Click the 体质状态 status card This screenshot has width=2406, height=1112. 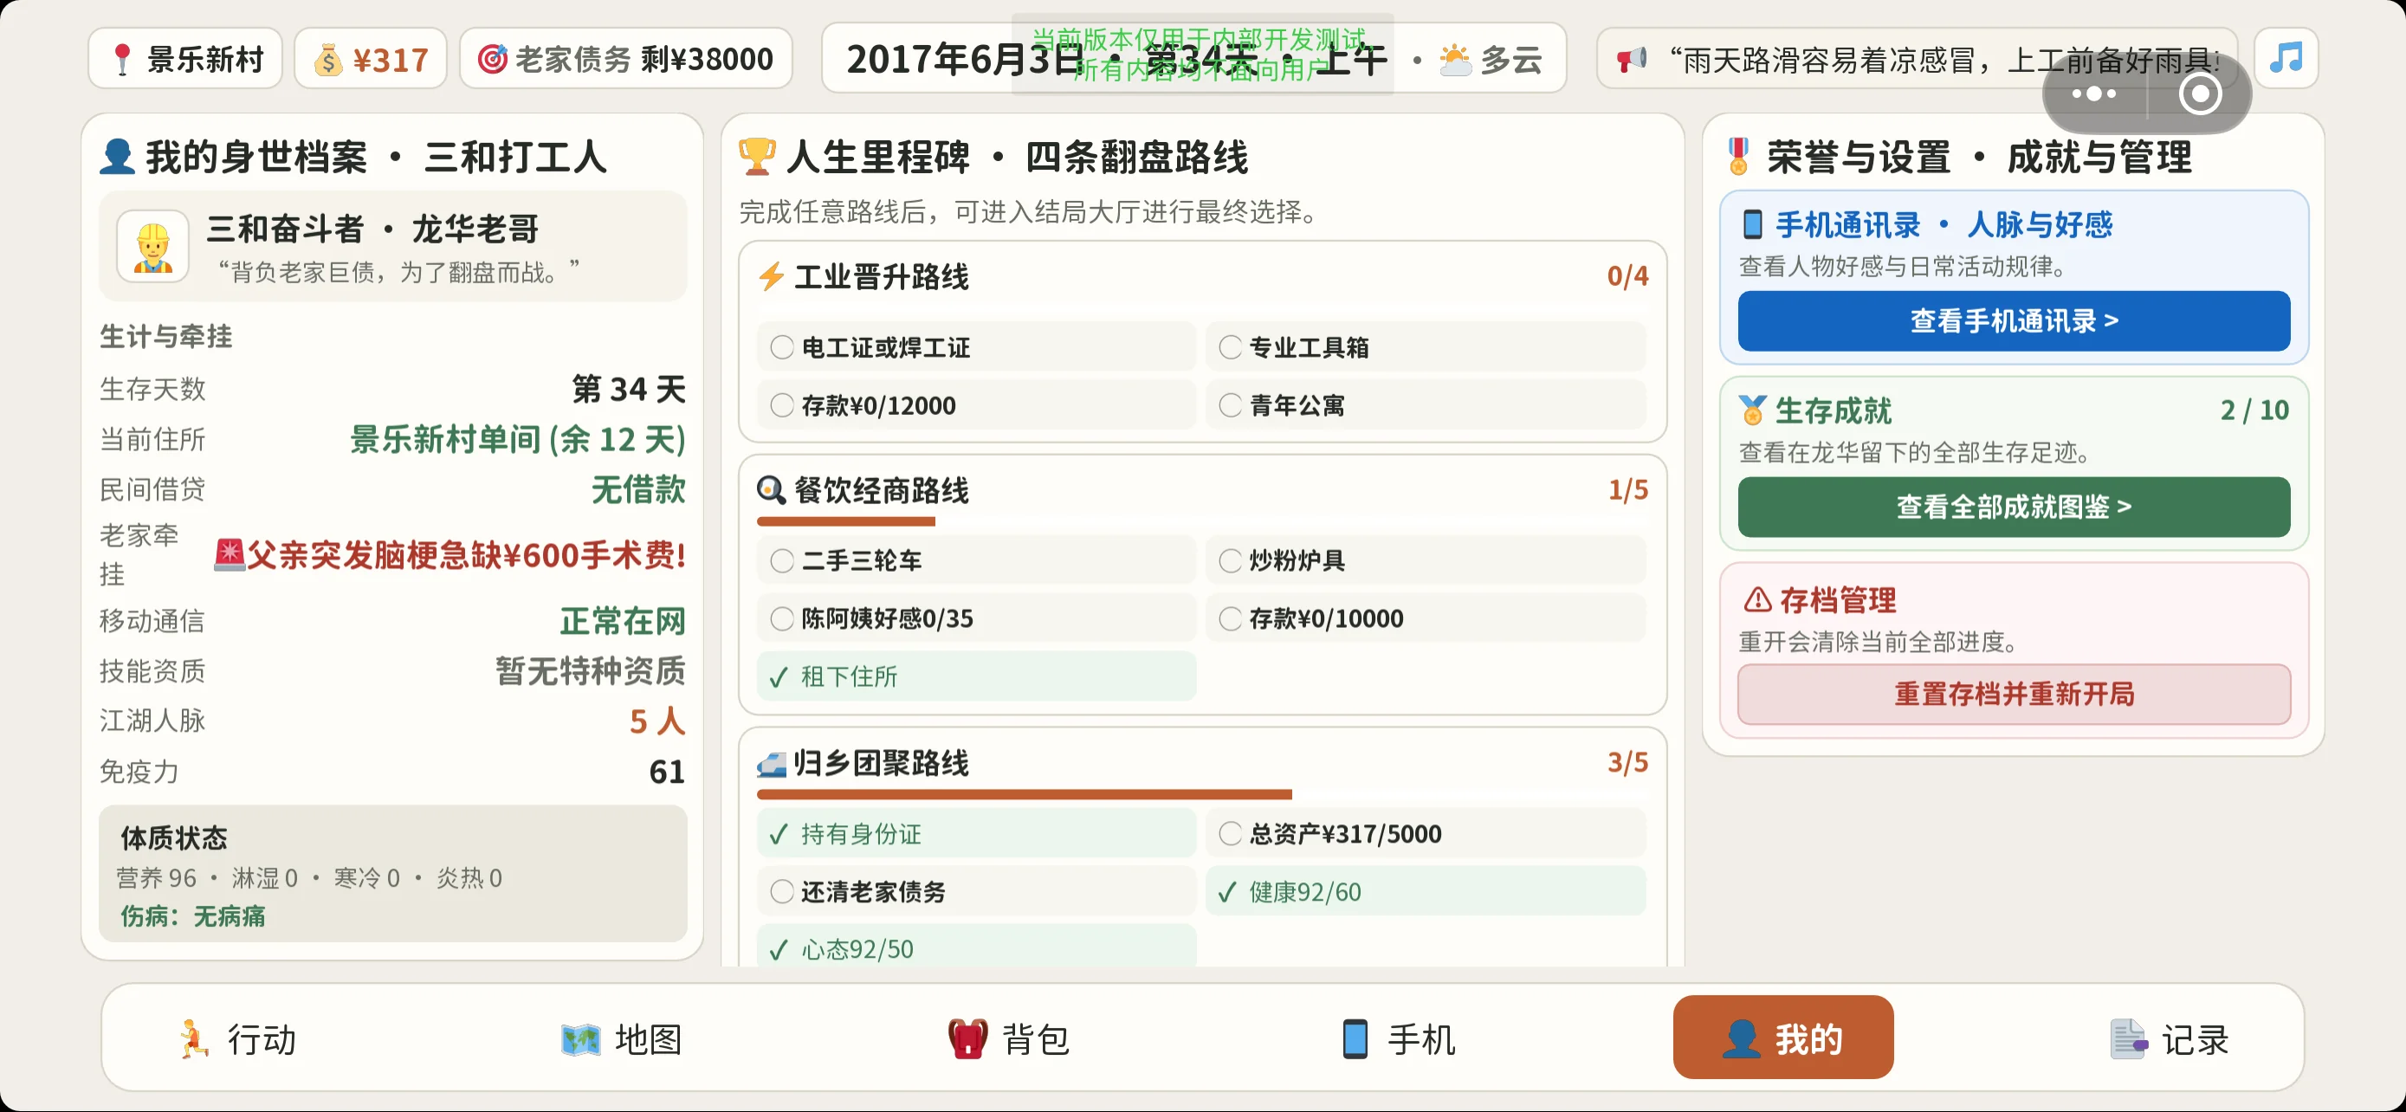pyautogui.click(x=392, y=873)
